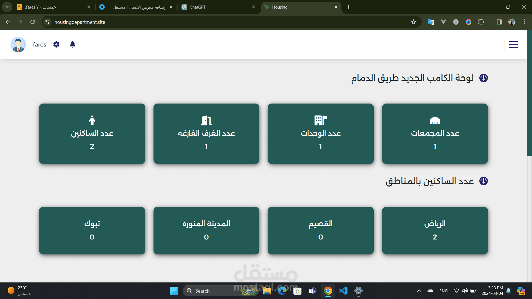
Task: Select the المدينة المنورة region card
Action: coord(206,231)
